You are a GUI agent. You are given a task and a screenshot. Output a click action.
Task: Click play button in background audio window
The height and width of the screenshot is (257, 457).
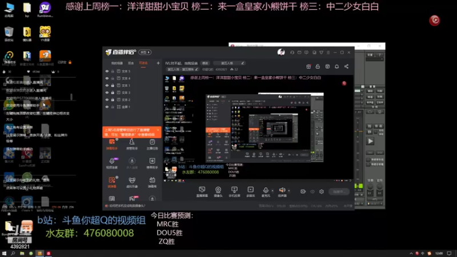point(370,141)
